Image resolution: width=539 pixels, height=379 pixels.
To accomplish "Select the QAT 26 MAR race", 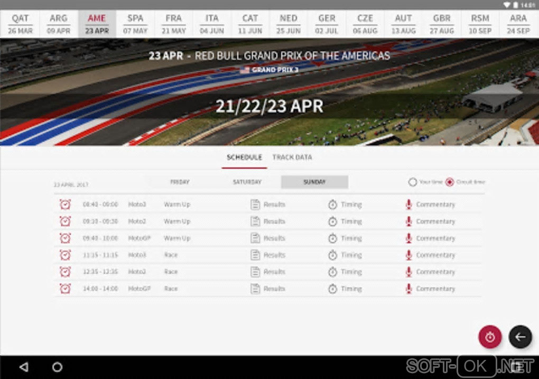I will pyautogui.click(x=20, y=24).
